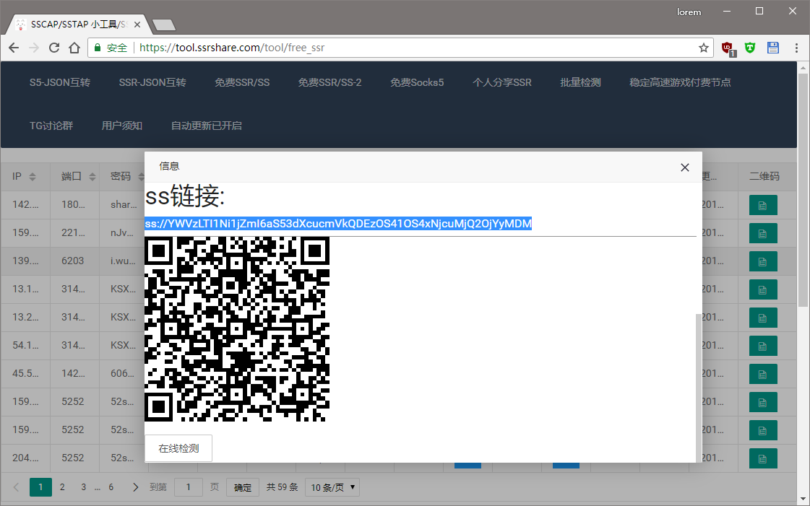Open the SS-JSON互转 menu item
810x506 pixels.
pos(60,82)
